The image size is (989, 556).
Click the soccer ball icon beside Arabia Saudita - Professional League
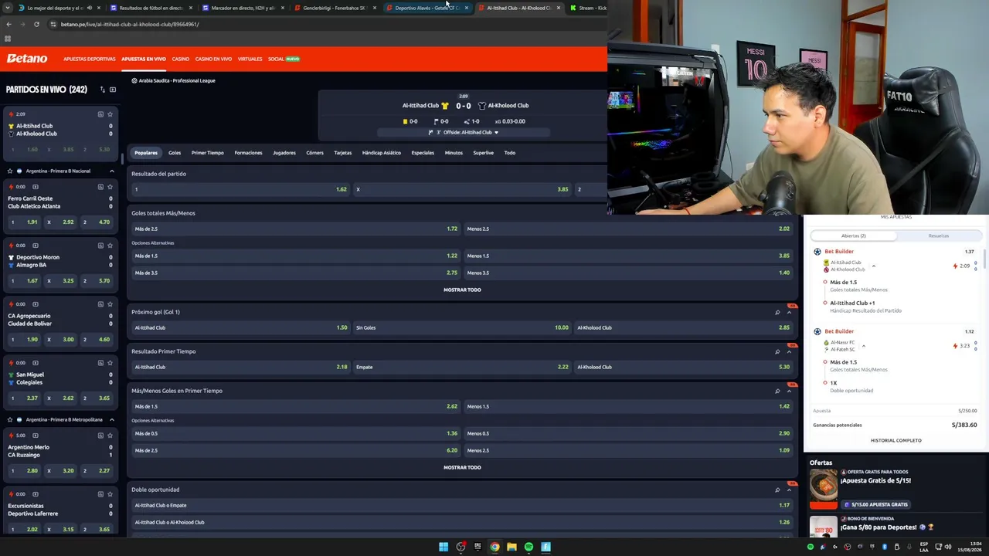pos(134,80)
